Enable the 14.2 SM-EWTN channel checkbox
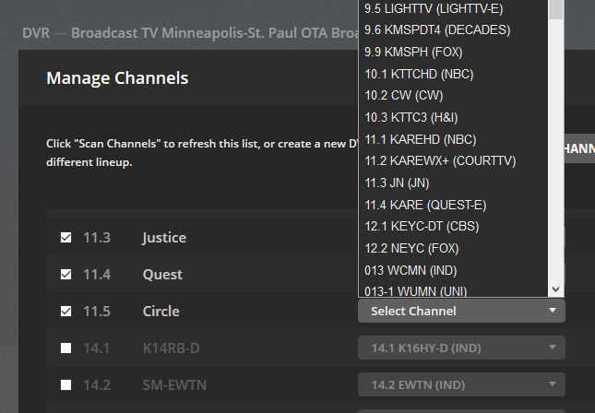 pyautogui.click(x=65, y=384)
